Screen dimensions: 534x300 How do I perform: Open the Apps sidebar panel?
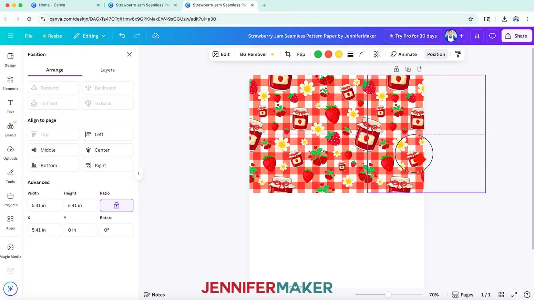pyautogui.click(x=10, y=223)
